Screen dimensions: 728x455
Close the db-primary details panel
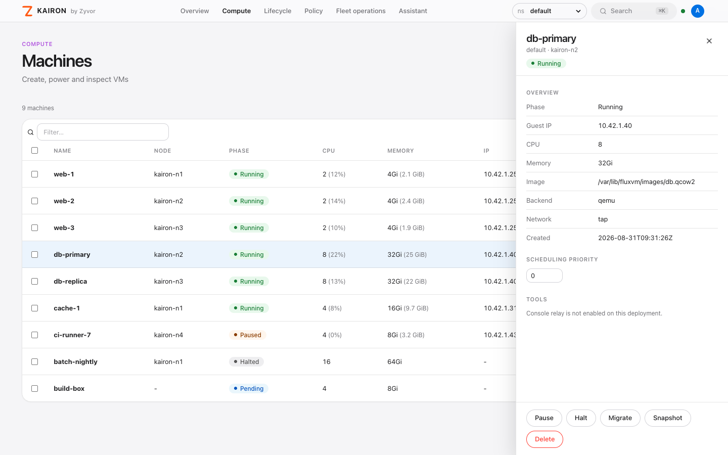[709, 41]
